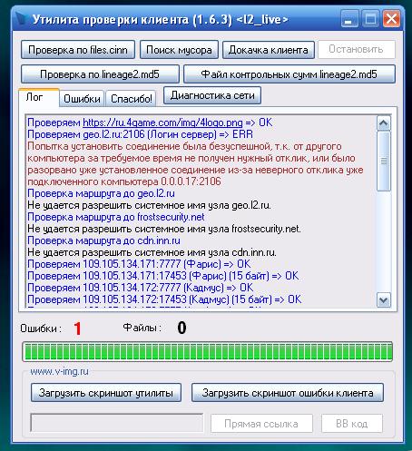Start "Поиск мусора" search
412x451 pixels.
tap(179, 50)
